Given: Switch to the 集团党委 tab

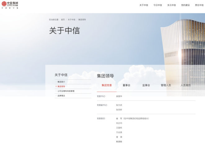Looking at the screenshot, I should [107, 85].
